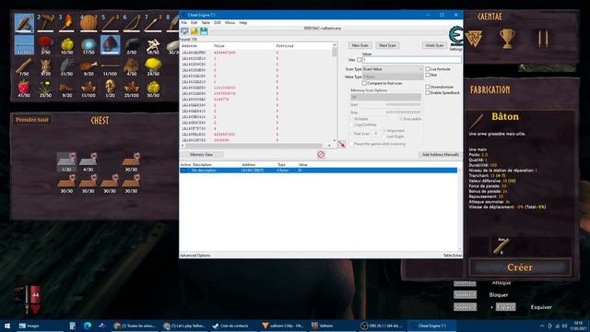Select the hammer in hotbar slot 2
The height and width of the screenshot is (332, 590).
point(45,23)
